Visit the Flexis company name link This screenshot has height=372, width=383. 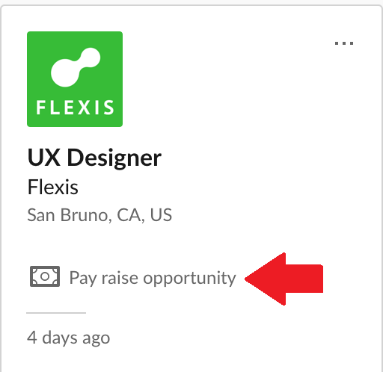(x=53, y=187)
